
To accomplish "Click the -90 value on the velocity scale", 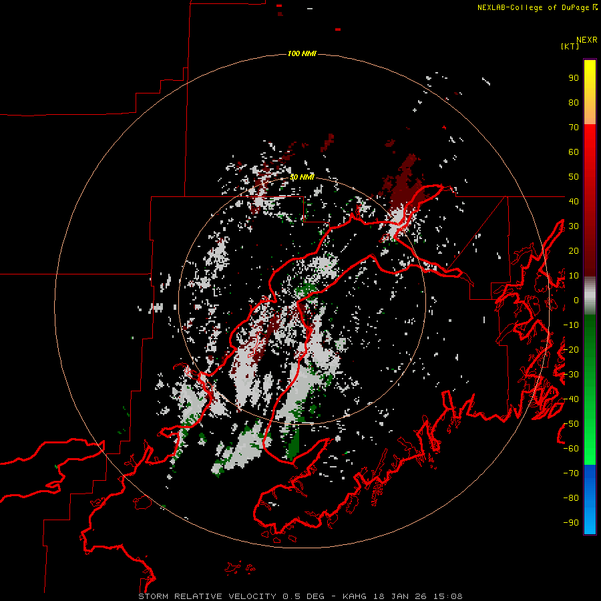I will [x=571, y=523].
